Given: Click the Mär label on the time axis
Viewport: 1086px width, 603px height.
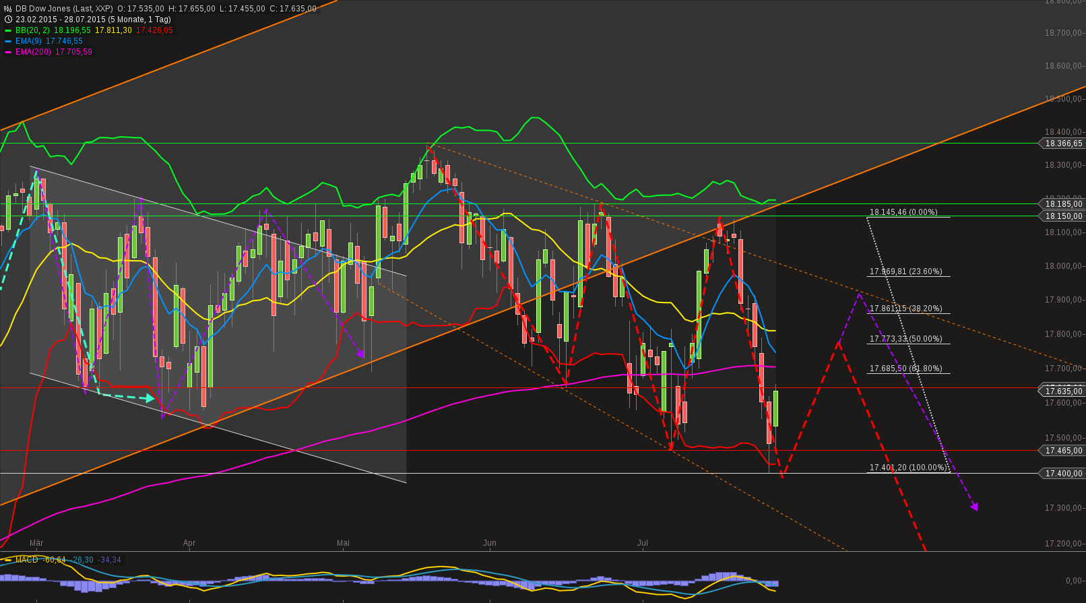Looking at the screenshot, I should [x=36, y=543].
